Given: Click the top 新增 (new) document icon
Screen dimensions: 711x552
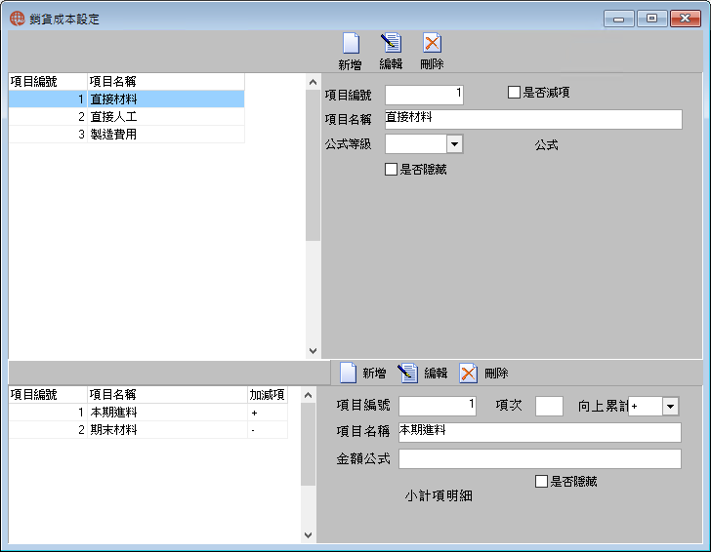Looking at the screenshot, I should [x=351, y=44].
